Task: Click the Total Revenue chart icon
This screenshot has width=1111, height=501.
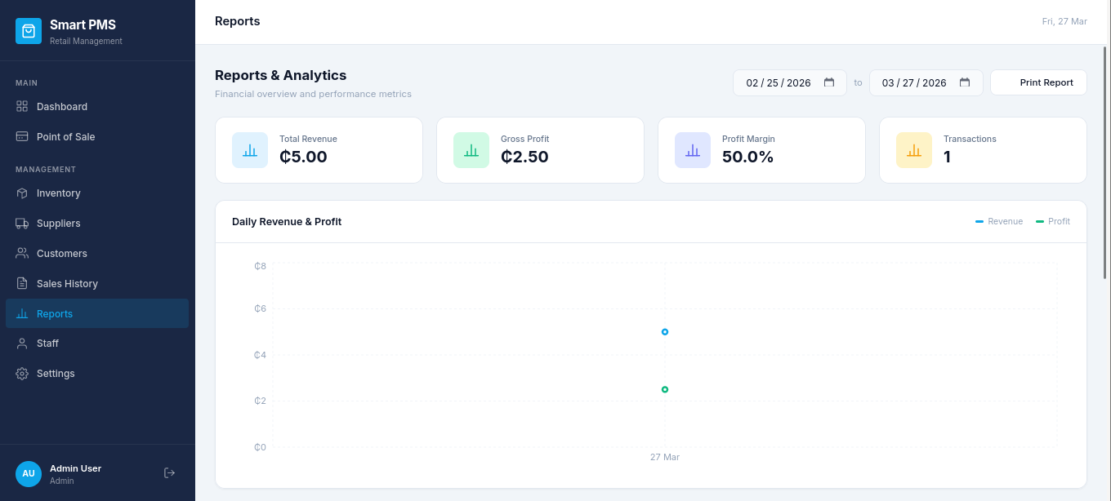Action: pyautogui.click(x=250, y=149)
